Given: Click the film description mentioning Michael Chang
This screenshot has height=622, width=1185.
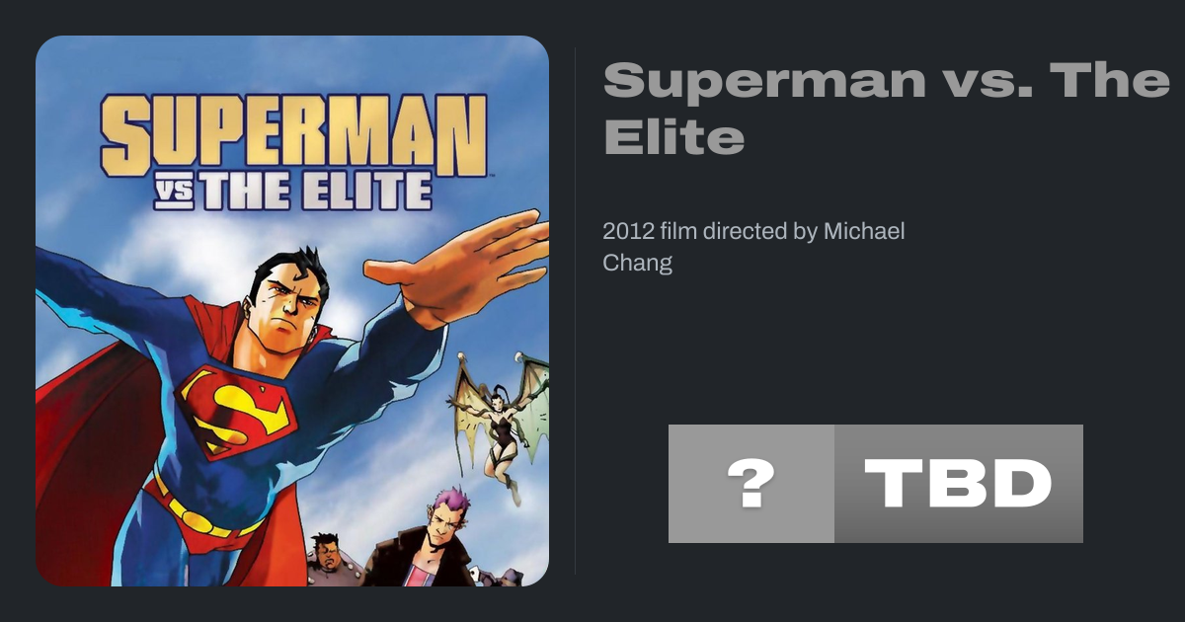Looking at the screenshot, I should [753, 247].
